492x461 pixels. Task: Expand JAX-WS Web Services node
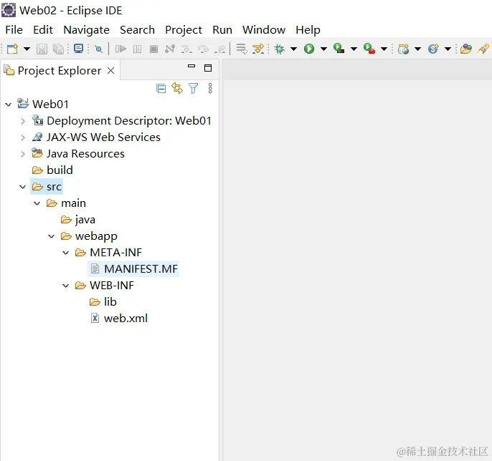23,137
